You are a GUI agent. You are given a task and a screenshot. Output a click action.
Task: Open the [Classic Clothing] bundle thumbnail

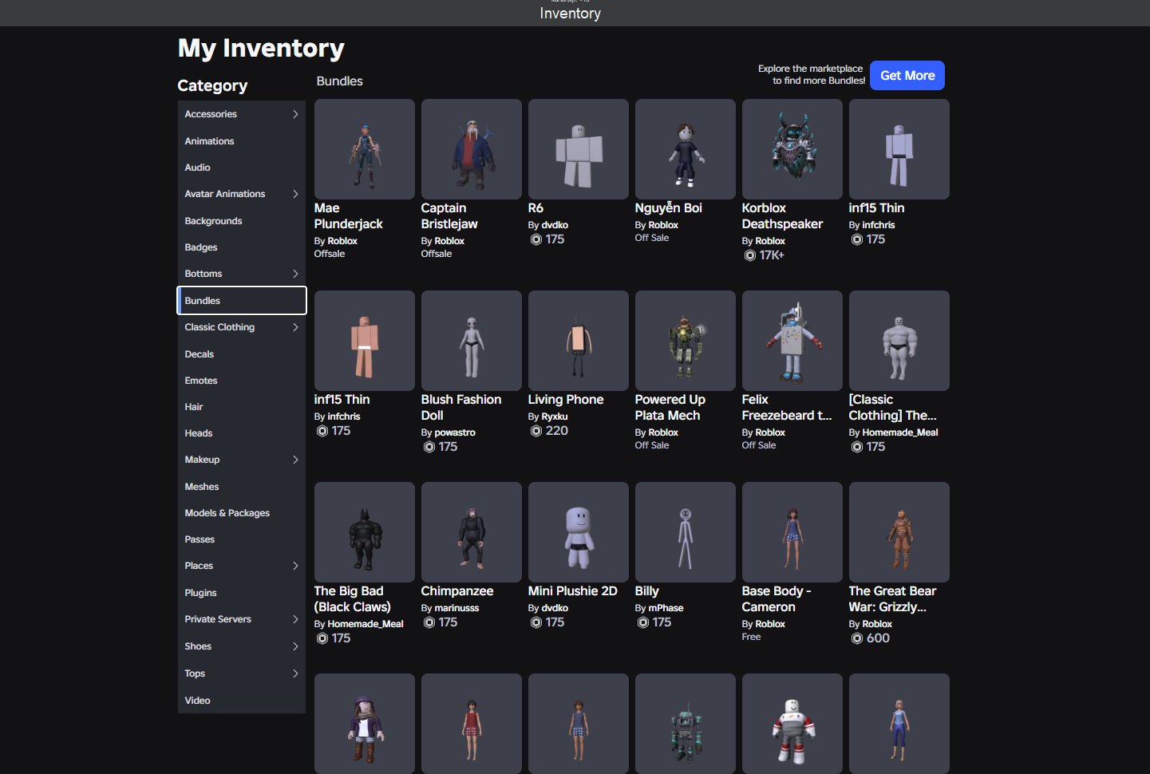point(899,341)
